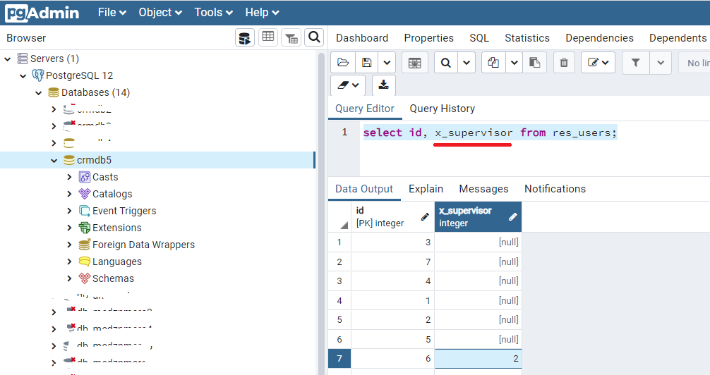Open the Tools menu
The height and width of the screenshot is (375, 710).
click(213, 13)
